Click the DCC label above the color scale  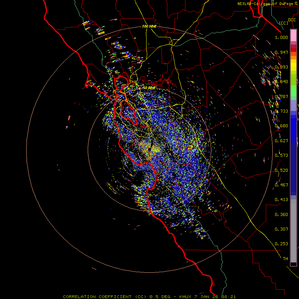click(x=292, y=20)
